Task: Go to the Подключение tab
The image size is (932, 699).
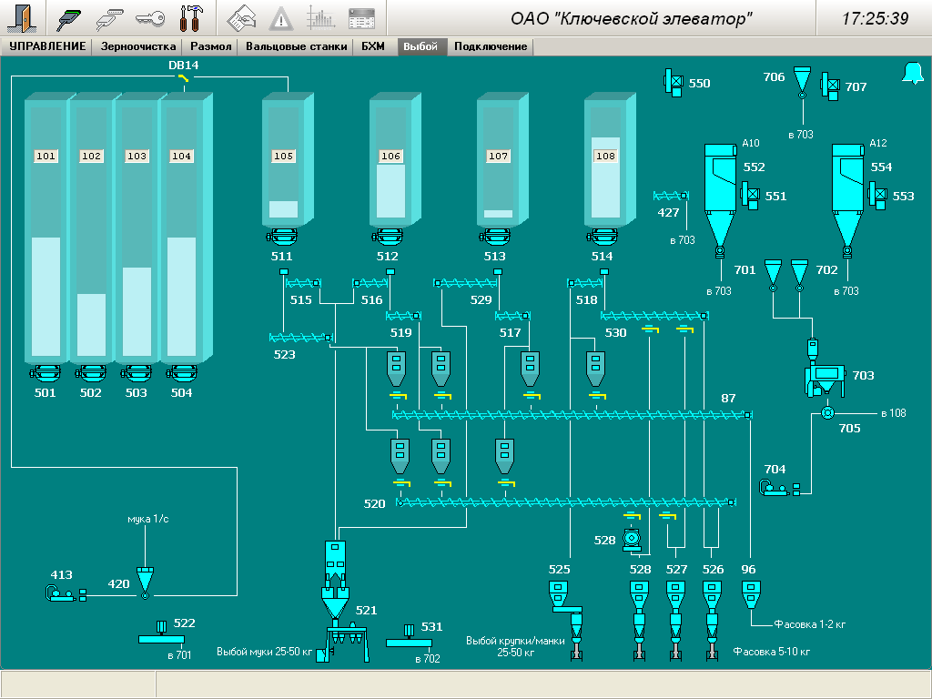Action: tap(491, 46)
